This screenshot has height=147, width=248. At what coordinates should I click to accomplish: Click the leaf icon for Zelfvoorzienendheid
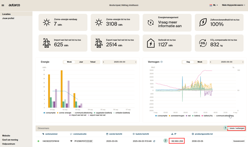click(x=203, y=22)
